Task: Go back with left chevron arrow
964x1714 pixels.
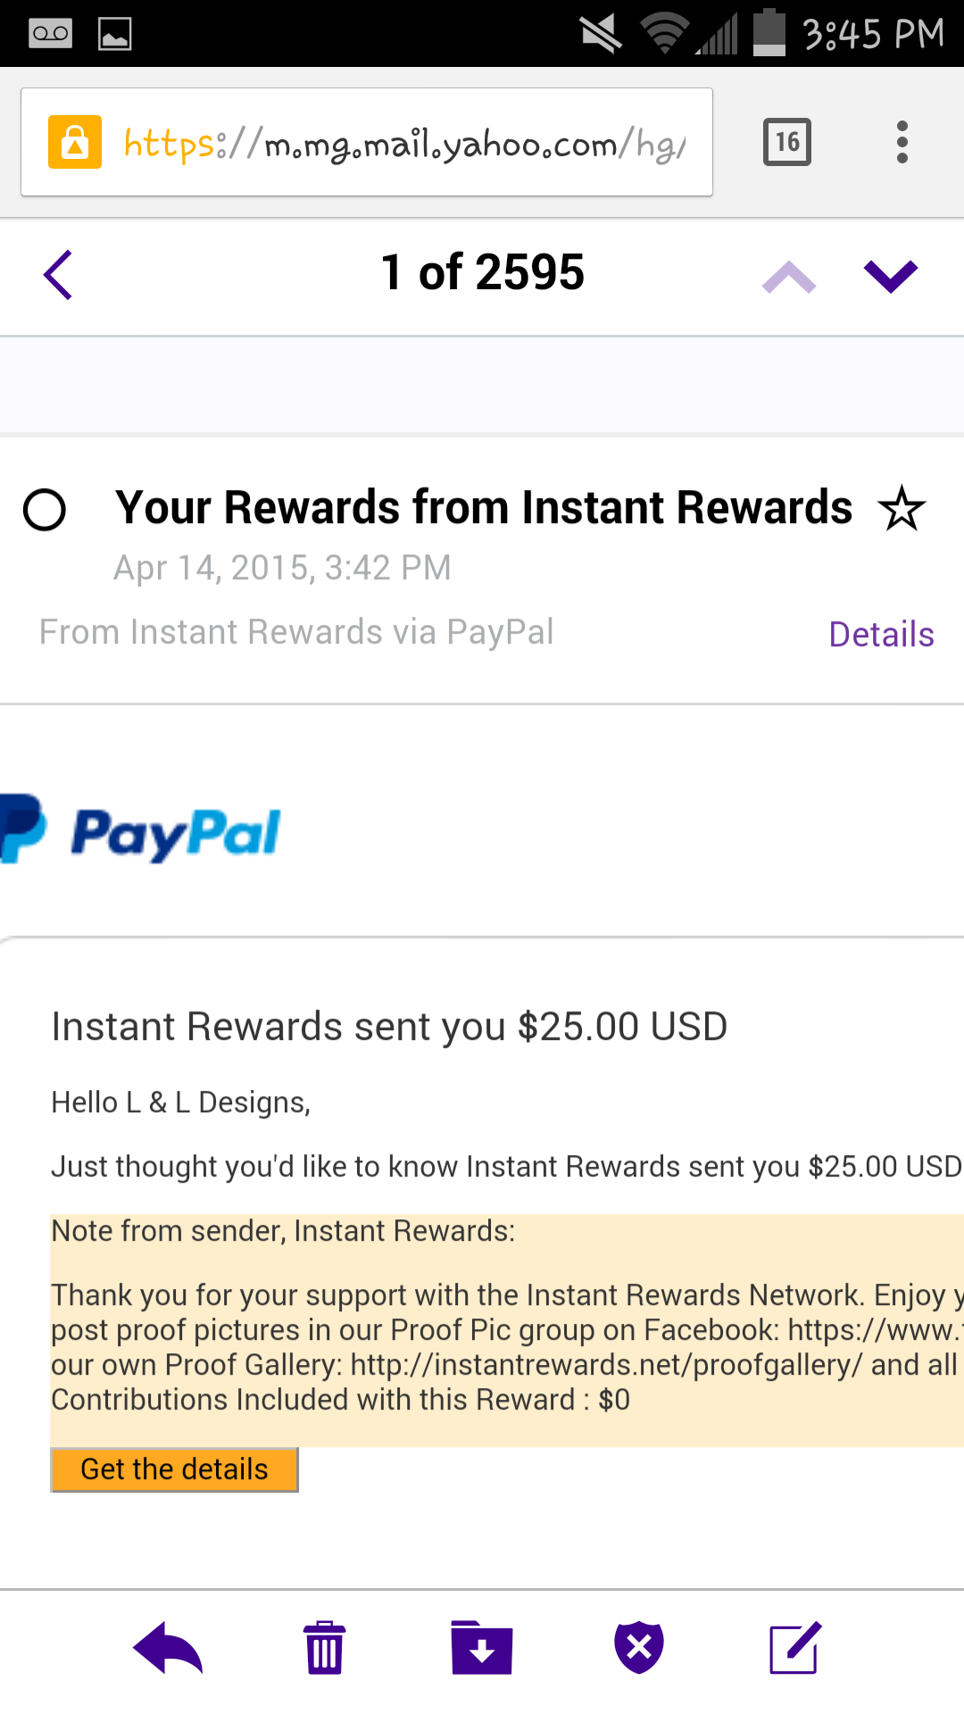Action: (x=58, y=275)
